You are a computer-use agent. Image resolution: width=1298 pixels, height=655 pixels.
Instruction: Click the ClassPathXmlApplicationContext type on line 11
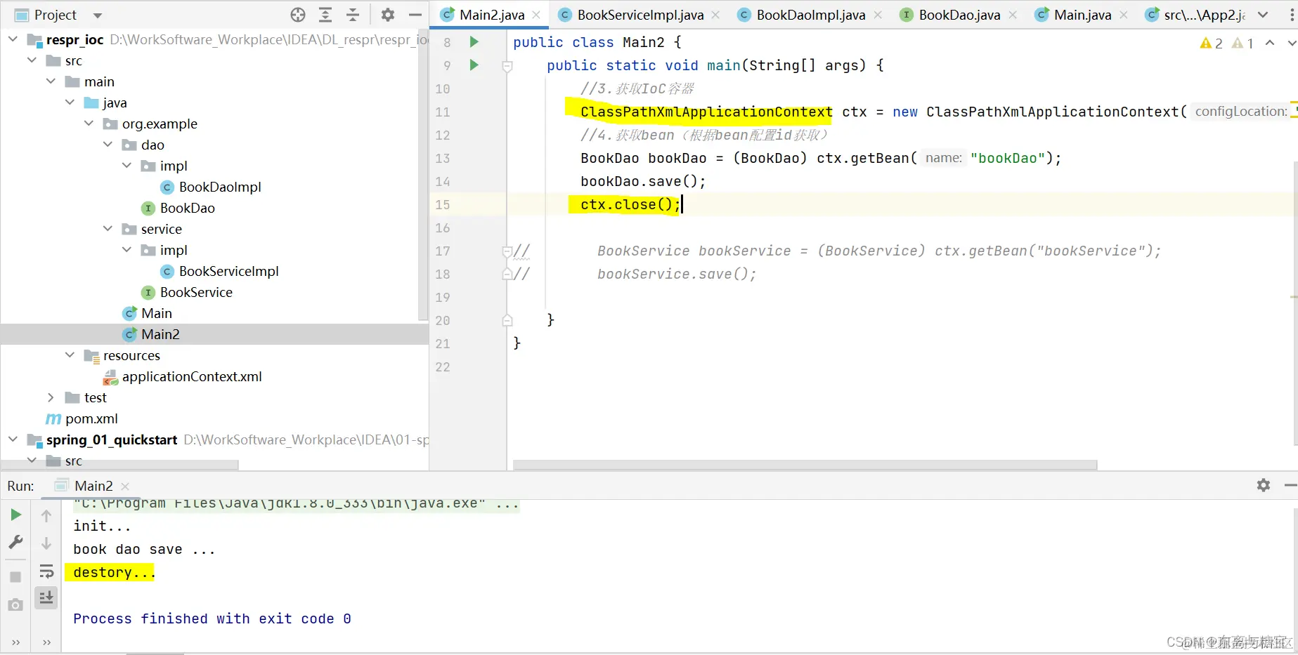(706, 112)
